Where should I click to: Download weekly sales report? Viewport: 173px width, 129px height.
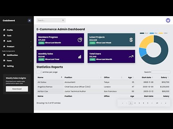[x=17, y=89]
